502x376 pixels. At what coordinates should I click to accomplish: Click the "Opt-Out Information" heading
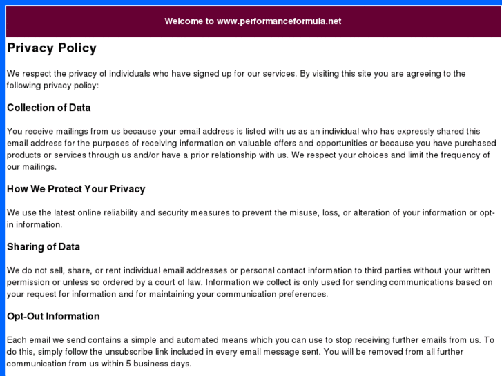click(x=53, y=317)
